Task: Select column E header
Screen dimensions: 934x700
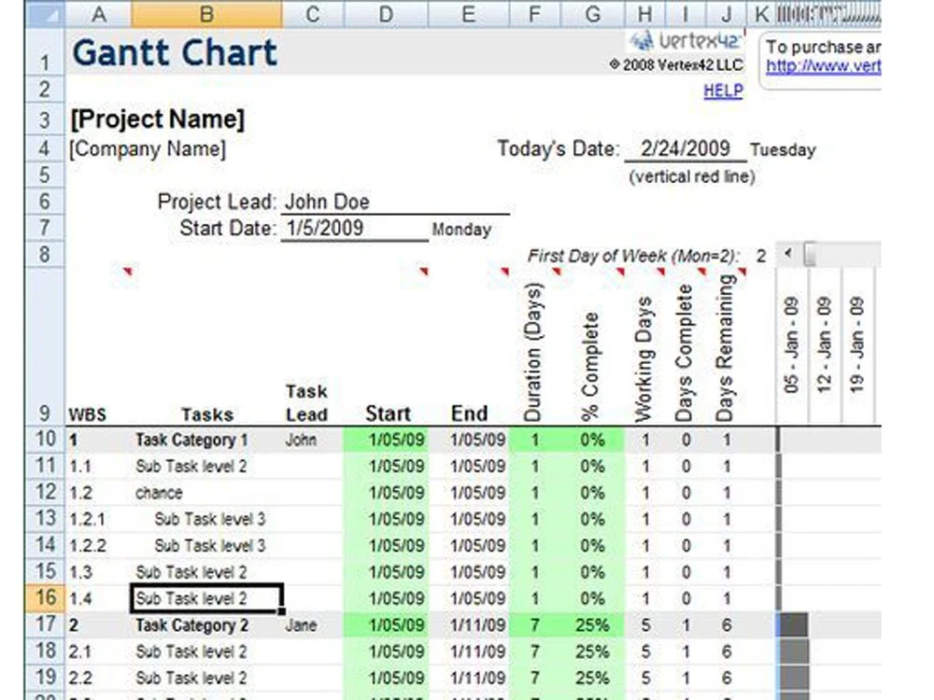Action: 468,14
